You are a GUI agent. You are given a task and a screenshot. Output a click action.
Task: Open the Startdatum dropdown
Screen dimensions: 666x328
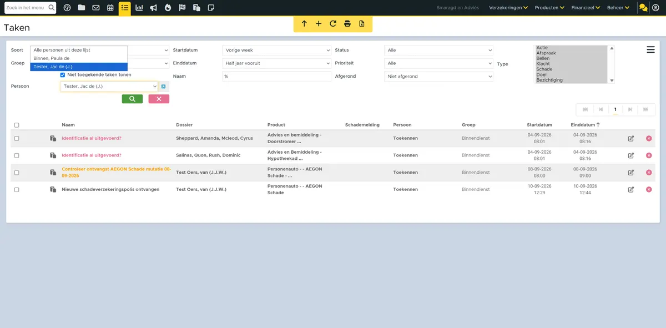(276, 51)
